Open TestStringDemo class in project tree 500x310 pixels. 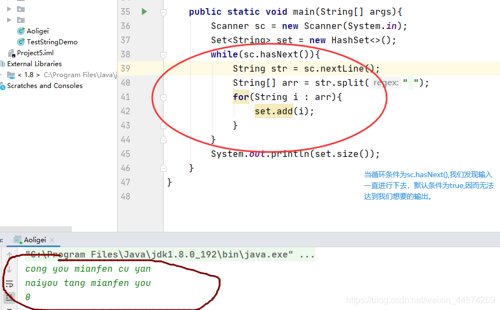click(52, 42)
